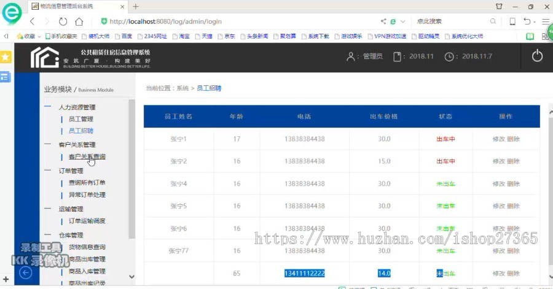553x289 pixels.
Task: Click 删除 in the 张宁77 row
Action: click(x=513, y=250)
